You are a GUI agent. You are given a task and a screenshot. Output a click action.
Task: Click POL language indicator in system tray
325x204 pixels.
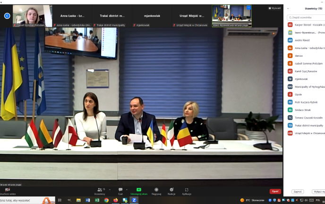[x=318, y=200]
